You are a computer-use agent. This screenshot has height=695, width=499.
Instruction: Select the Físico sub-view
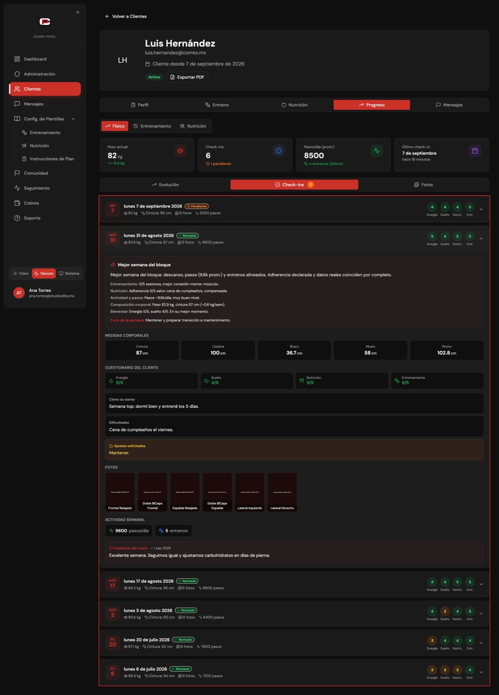point(115,126)
